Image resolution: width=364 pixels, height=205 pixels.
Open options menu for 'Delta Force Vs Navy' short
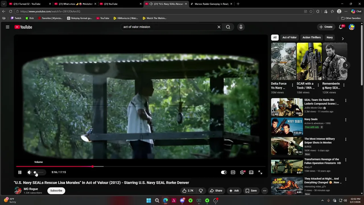click(292, 85)
